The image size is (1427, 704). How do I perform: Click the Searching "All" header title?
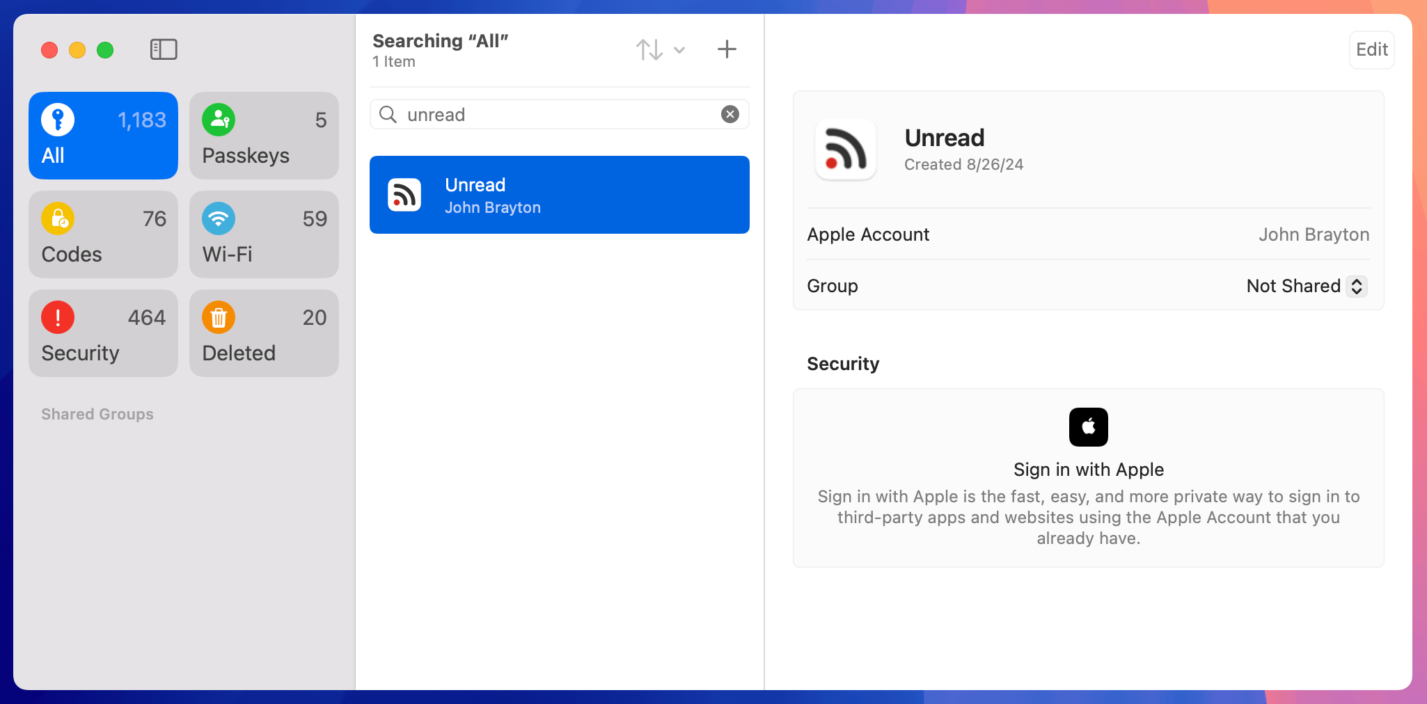pyautogui.click(x=441, y=40)
